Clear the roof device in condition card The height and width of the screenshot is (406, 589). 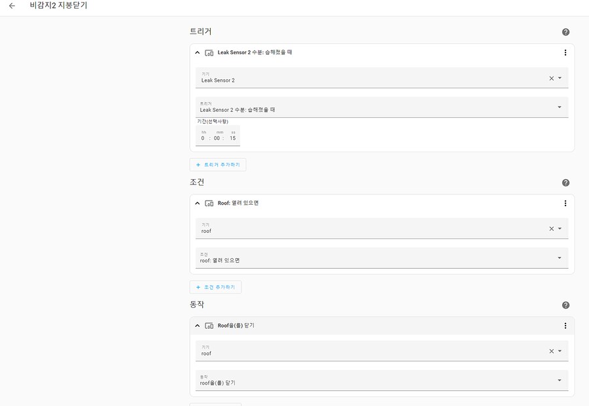pos(551,229)
